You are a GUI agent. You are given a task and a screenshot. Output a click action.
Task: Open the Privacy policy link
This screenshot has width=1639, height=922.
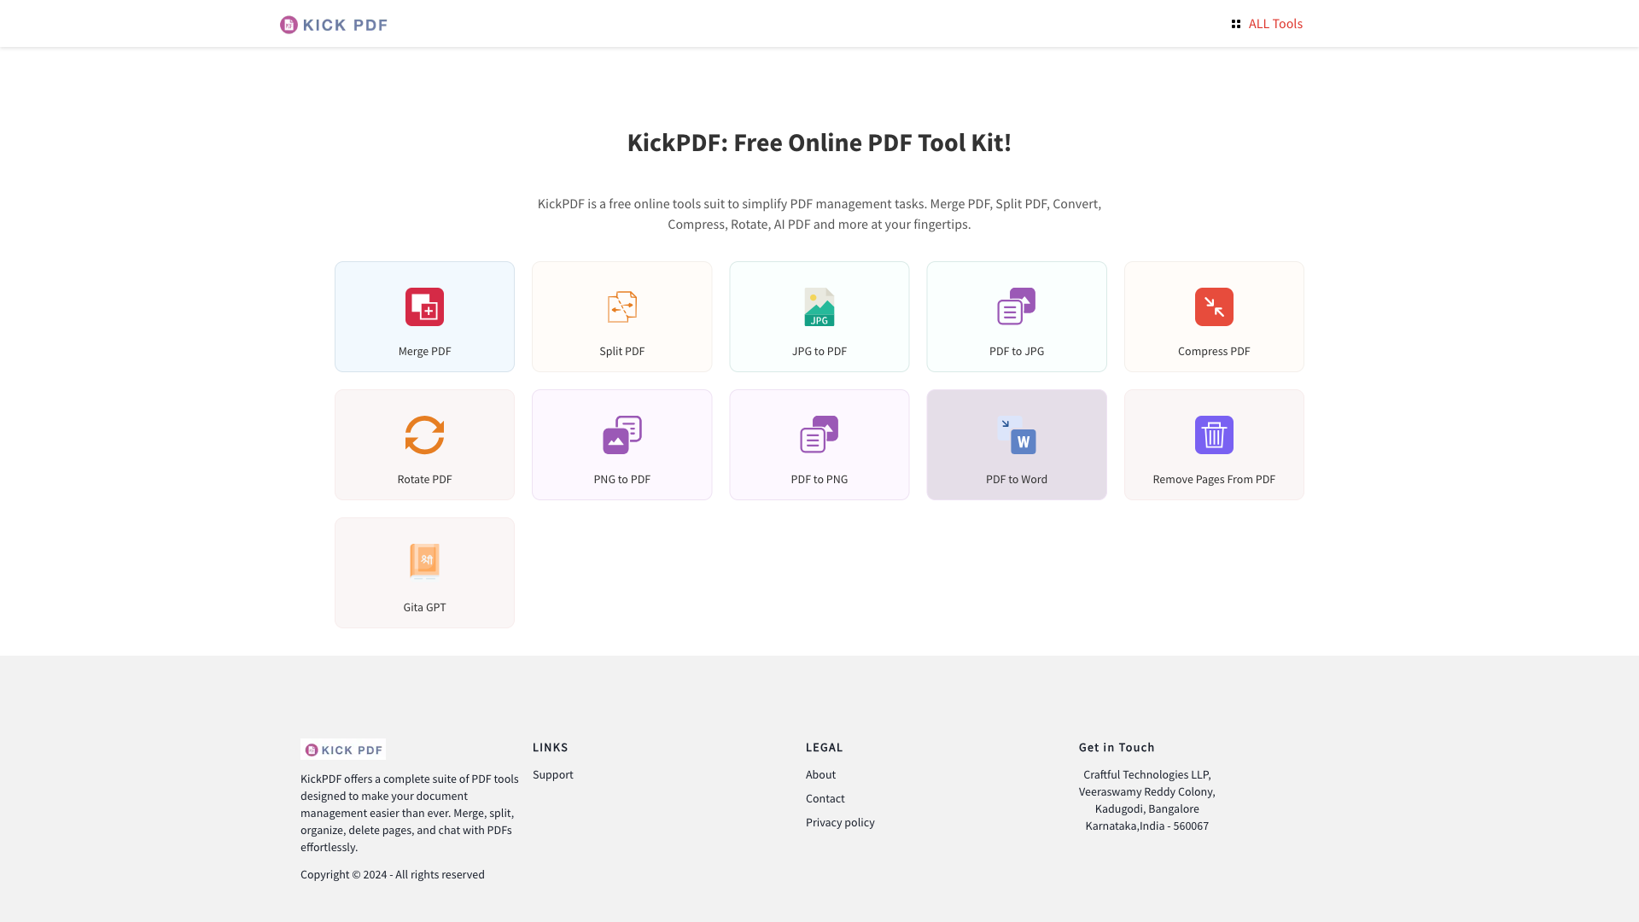(x=840, y=822)
